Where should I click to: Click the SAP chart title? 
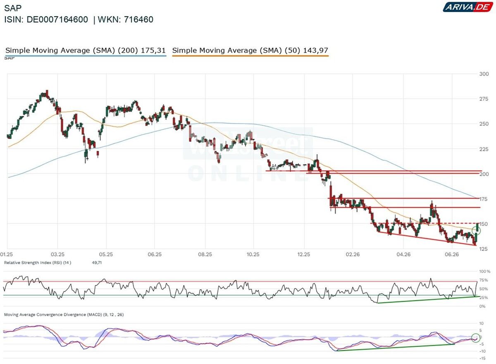click(12, 8)
